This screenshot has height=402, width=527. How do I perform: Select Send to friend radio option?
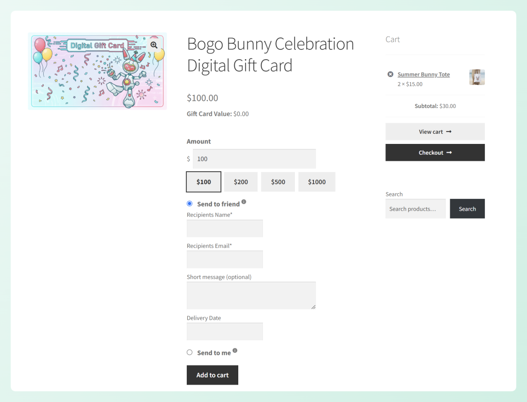(x=189, y=204)
